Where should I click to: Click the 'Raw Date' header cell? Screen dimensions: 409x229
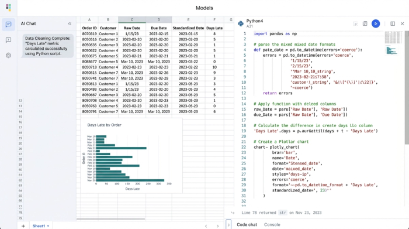pos(132,28)
